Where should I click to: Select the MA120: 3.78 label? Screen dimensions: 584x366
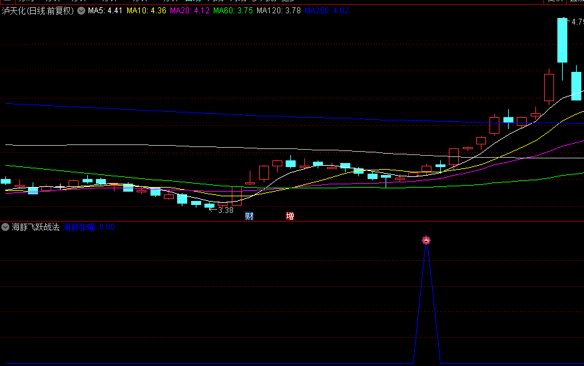(278, 11)
